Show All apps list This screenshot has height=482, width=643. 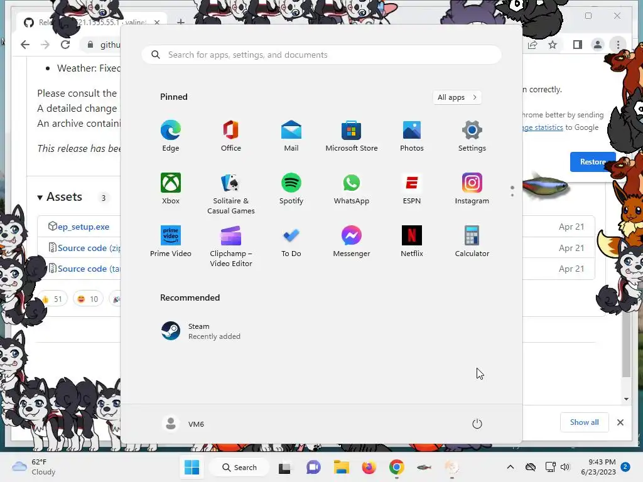point(457,97)
